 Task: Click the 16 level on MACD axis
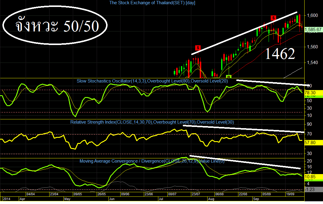[x=309, y=167]
